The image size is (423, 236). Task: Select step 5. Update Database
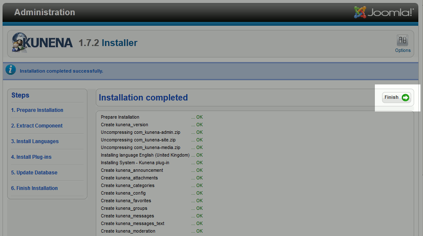click(34, 173)
